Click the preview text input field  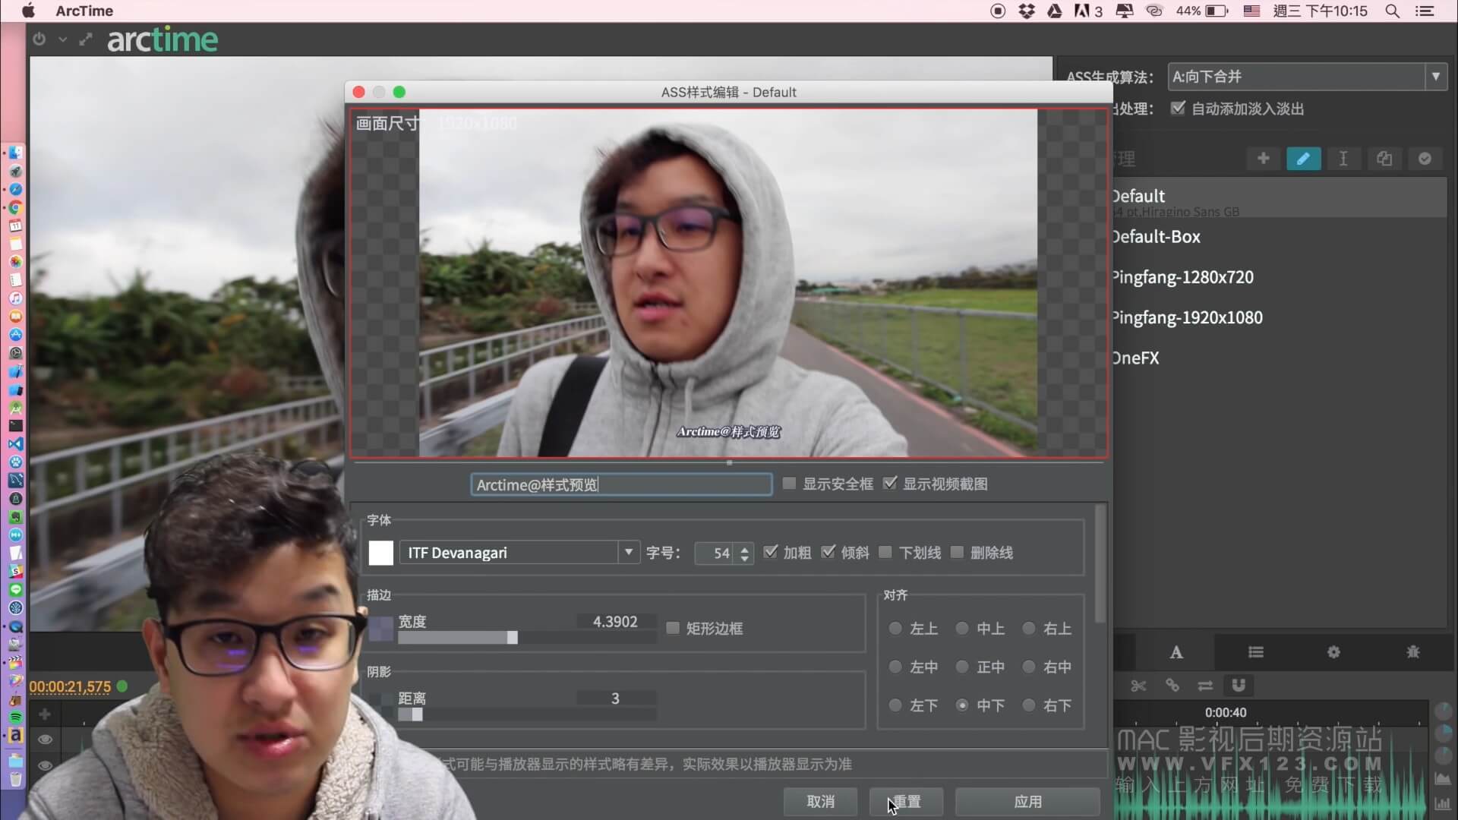click(621, 484)
